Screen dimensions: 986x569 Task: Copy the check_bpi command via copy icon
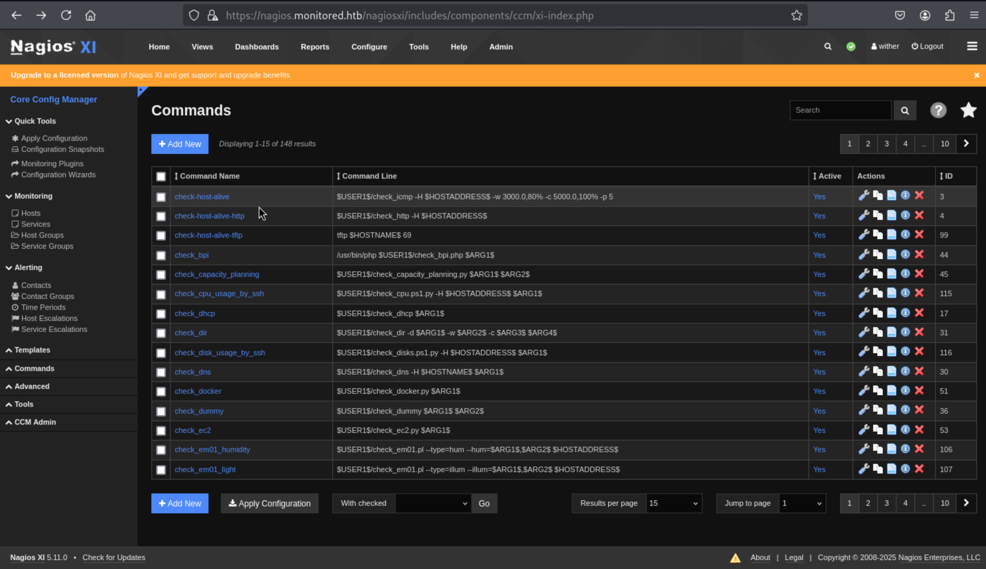[x=878, y=255]
